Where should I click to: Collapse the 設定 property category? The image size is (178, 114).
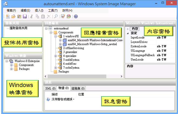[128, 33]
